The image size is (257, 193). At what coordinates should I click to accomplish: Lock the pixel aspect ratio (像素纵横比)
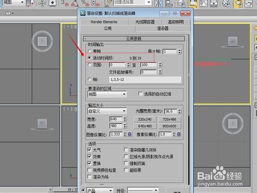tap(179, 134)
